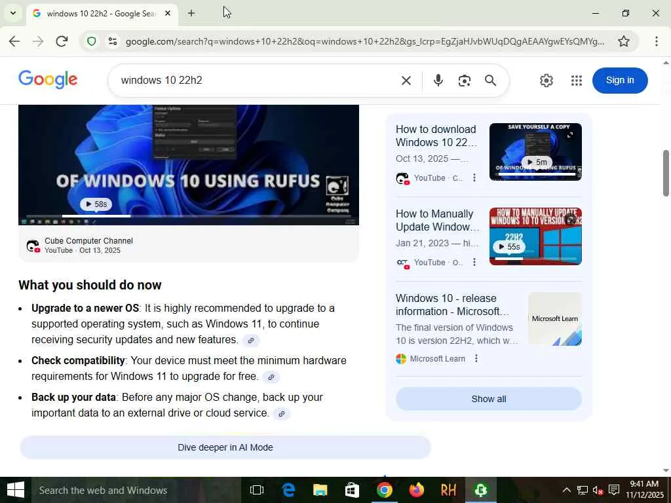Open 'Windows 10 - release information' result

click(x=452, y=305)
